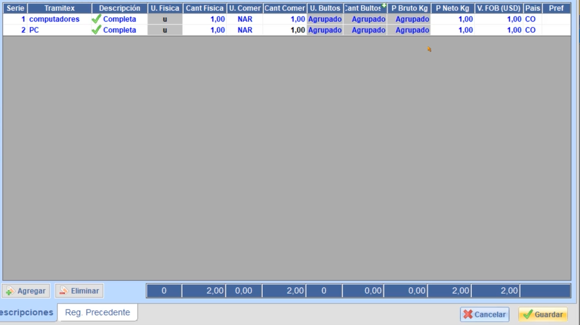The image size is (580, 325).
Task: Open the U. Fisica cell in row 2
Action: (x=165, y=30)
